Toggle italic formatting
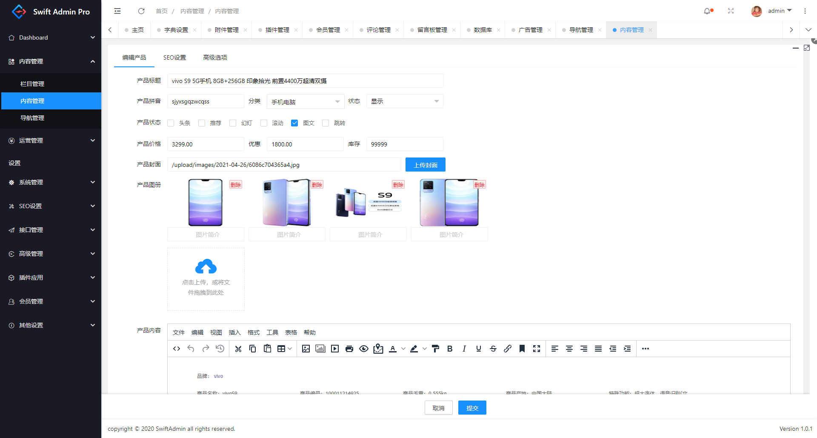 click(464, 349)
